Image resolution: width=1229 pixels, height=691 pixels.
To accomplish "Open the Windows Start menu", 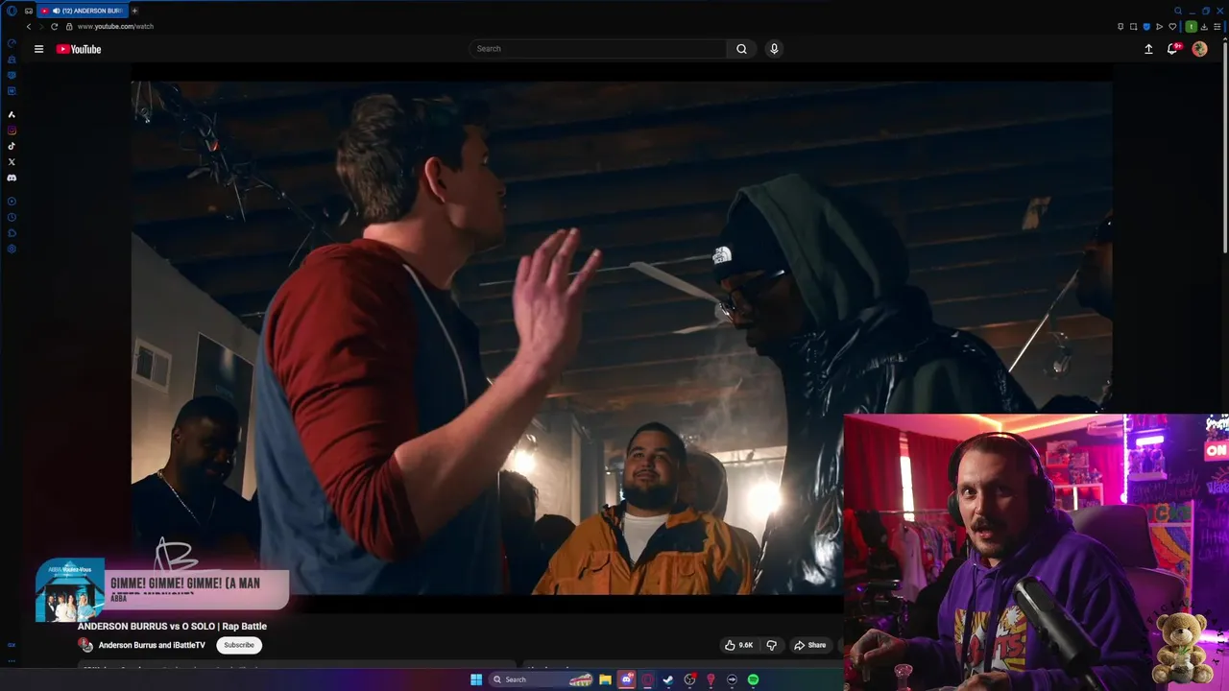I will [476, 679].
